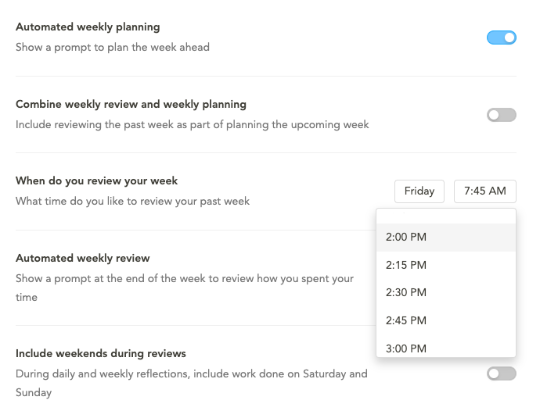Enable Combine weekly review and planning toggle
540x411 pixels.
pos(501,115)
